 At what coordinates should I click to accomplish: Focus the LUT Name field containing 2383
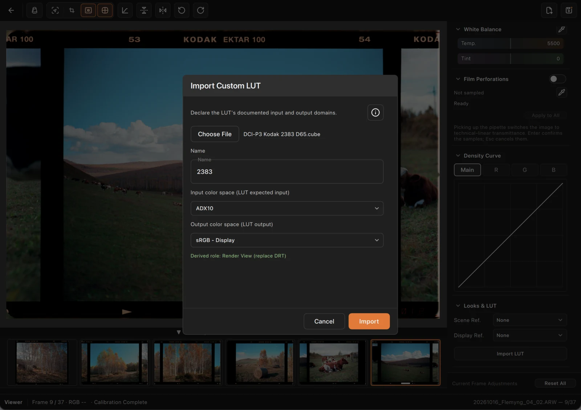pos(287,171)
